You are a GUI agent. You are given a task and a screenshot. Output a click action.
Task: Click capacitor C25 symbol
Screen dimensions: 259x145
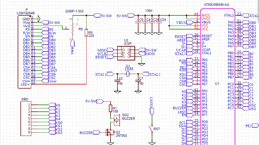coord(152,22)
